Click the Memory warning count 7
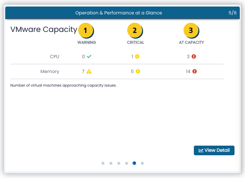The image size is (245, 178). click(x=83, y=72)
